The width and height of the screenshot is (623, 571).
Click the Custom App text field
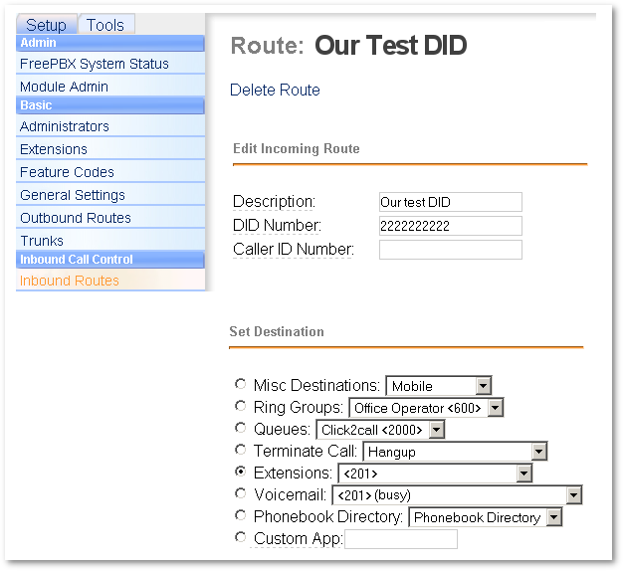coord(400,539)
